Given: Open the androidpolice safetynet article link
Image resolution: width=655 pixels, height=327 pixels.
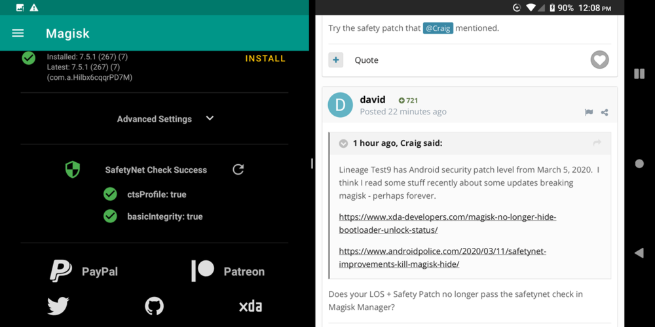Looking at the screenshot, I should [x=443, y=258].
